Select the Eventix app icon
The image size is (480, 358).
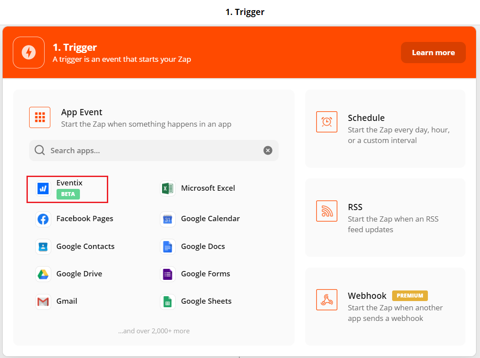(x=43, y=188)
